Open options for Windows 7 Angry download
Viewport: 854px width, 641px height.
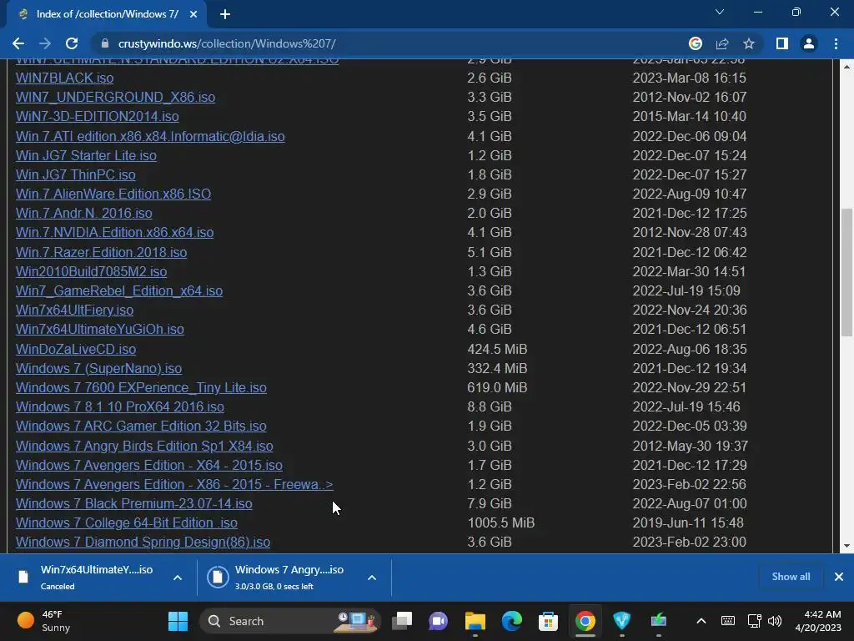point(372,578)
